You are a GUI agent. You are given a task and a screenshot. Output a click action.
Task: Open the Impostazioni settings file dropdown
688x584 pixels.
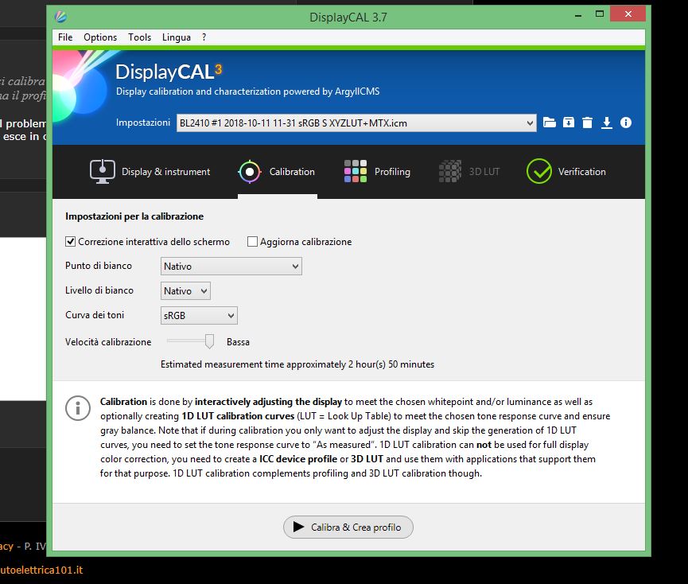coord(356,123)
